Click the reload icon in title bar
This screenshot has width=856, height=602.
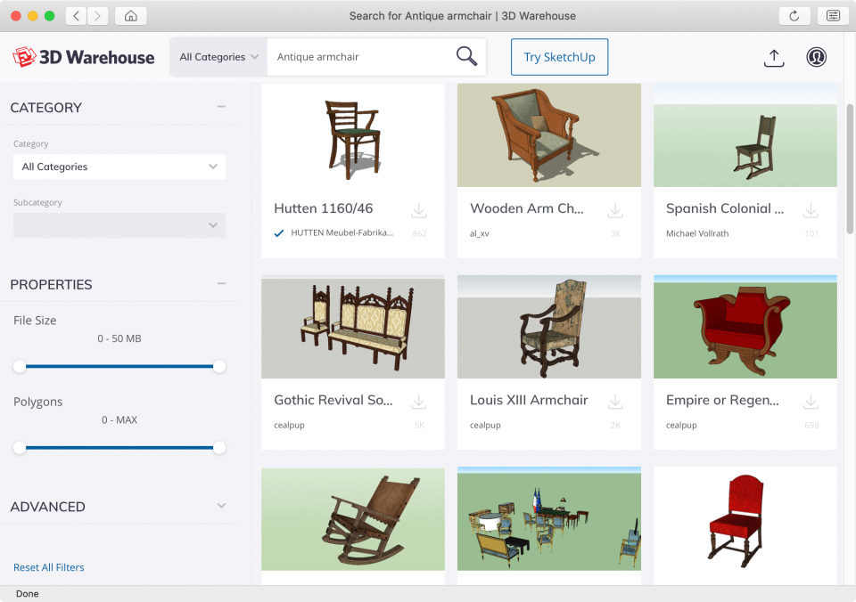pyautogui.click(x=794, y=16)
